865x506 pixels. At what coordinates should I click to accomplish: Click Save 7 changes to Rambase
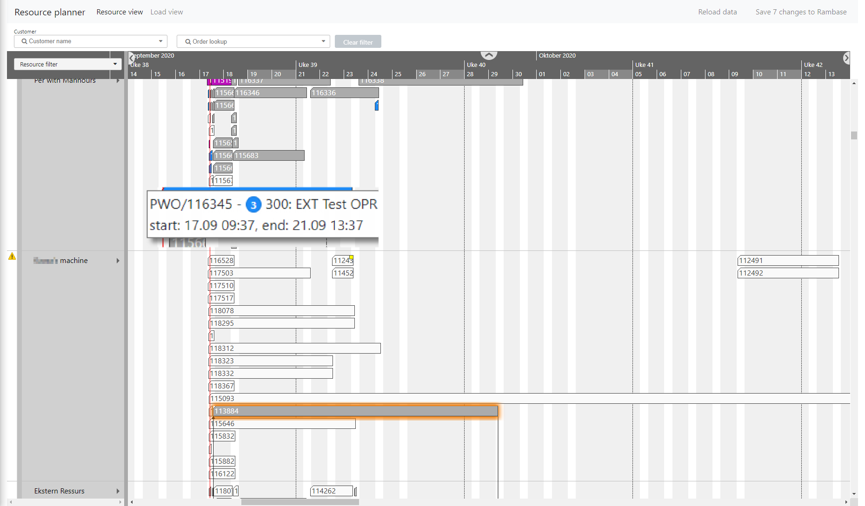tap(801, 12)
